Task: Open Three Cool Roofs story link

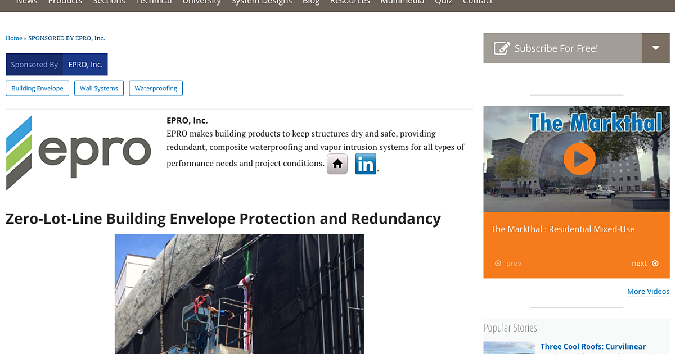Action: (x=593, y=347)
